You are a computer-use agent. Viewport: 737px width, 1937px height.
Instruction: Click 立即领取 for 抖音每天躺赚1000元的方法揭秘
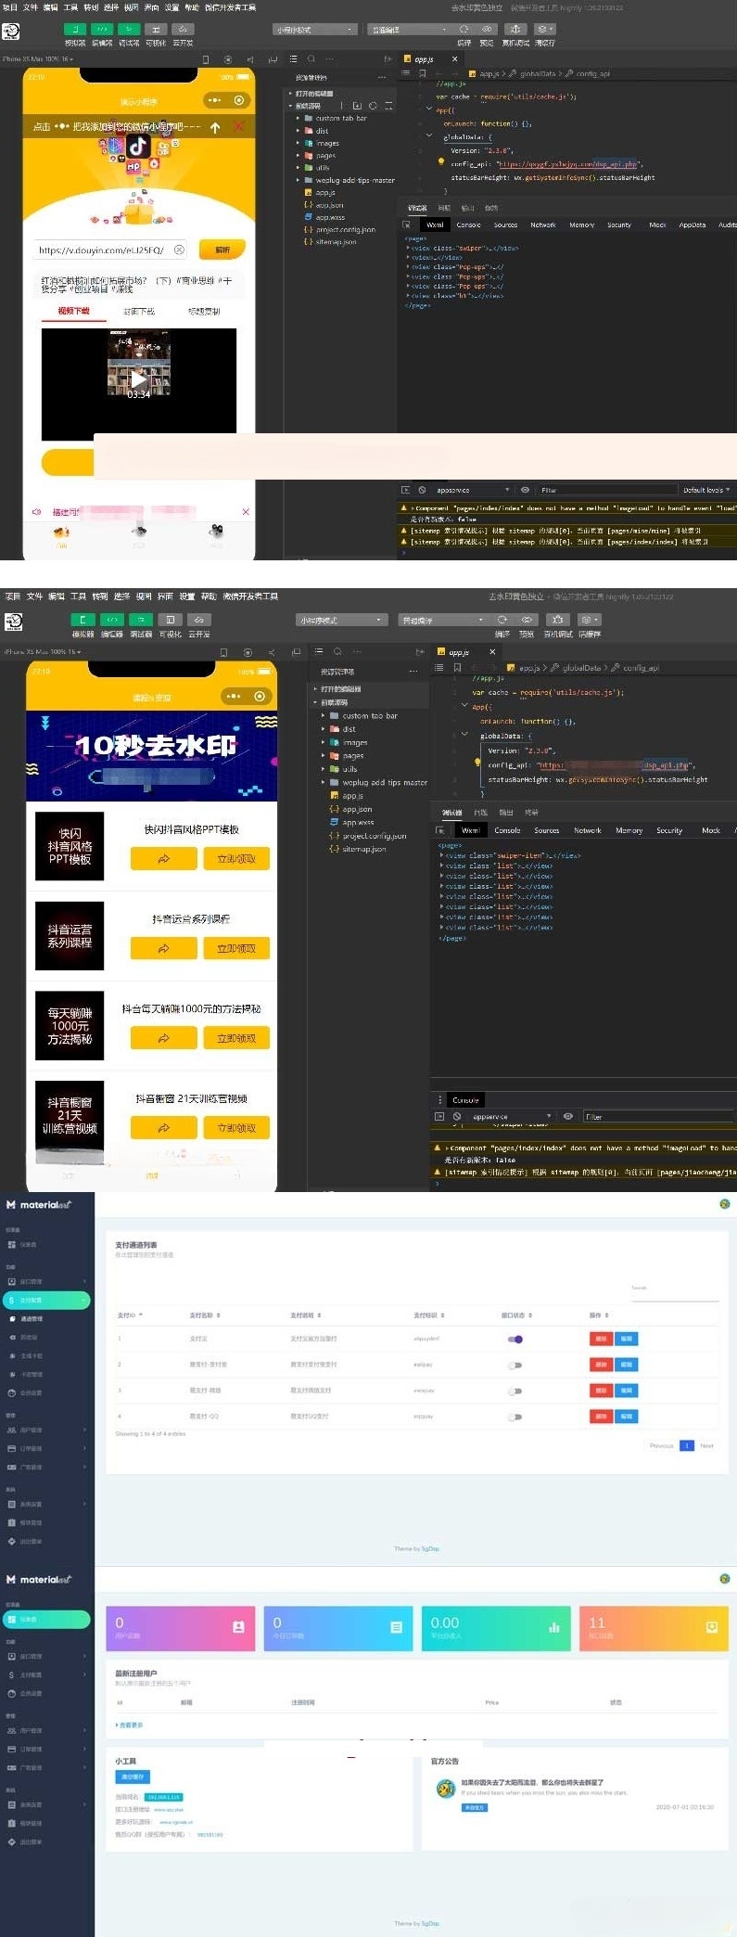coord(236,1038)
